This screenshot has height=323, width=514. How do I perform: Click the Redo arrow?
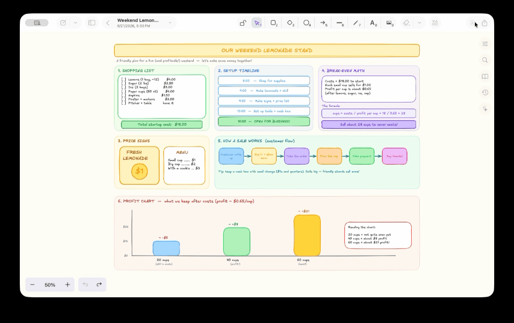[x=99, y=284]
